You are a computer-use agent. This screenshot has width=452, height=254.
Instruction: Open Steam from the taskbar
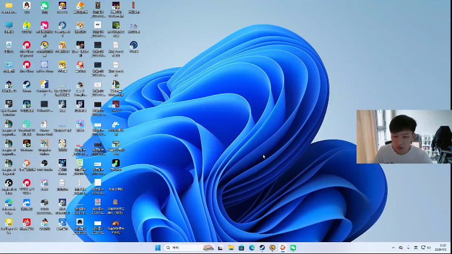[x=262, y=248]
